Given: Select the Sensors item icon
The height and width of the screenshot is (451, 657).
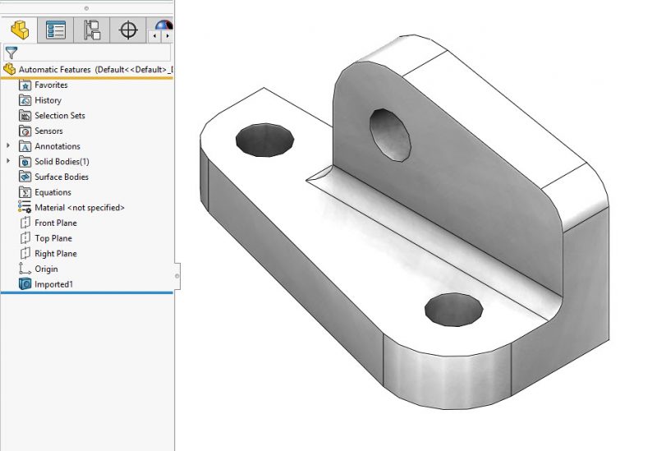Looking at the screenshot, I should click(25, 131).
